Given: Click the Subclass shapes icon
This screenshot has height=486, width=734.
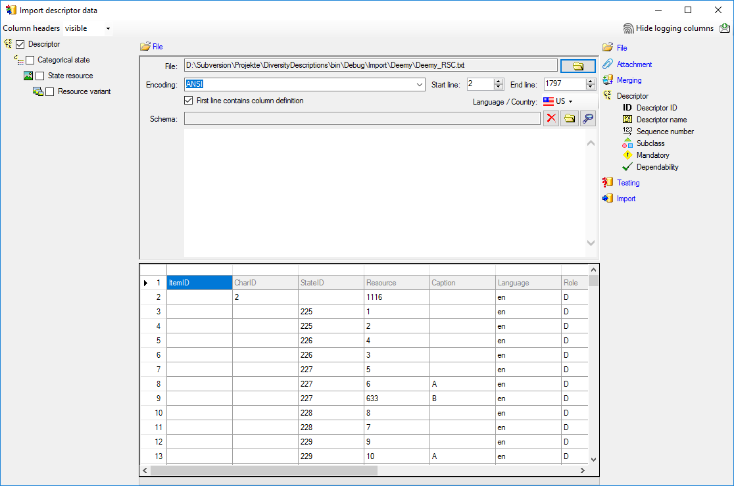Looking at the screenshot, I should [627, 143].
